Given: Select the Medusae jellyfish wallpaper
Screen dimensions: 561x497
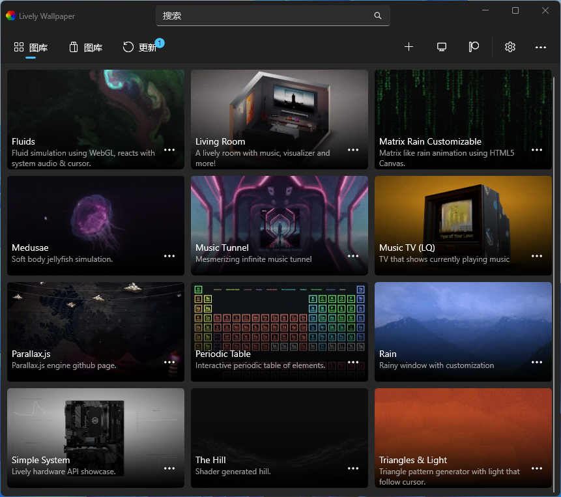Looking at the screenshot, I should click(x=96, y=215).
